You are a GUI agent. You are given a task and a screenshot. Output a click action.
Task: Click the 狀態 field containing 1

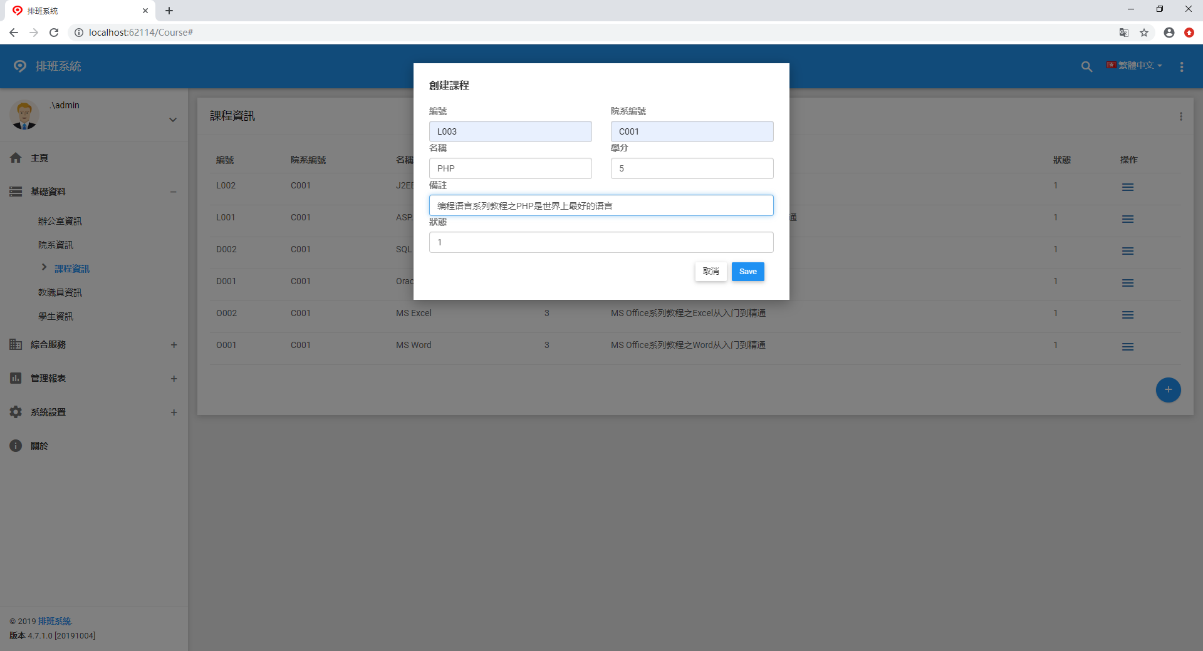coord(601,242)
